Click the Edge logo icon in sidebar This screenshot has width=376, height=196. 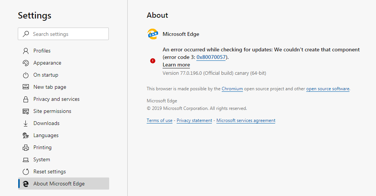click(26, 184)
